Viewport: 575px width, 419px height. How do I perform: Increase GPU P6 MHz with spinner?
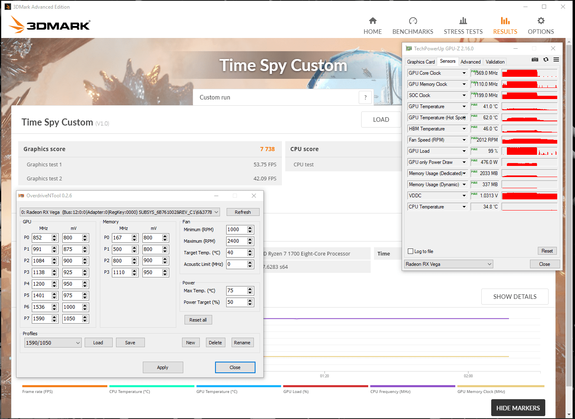tap(54, 305)
